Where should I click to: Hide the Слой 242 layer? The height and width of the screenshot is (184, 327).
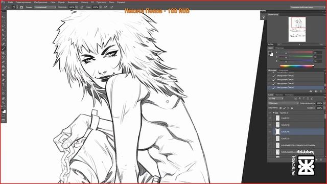[x=270, y=125]
